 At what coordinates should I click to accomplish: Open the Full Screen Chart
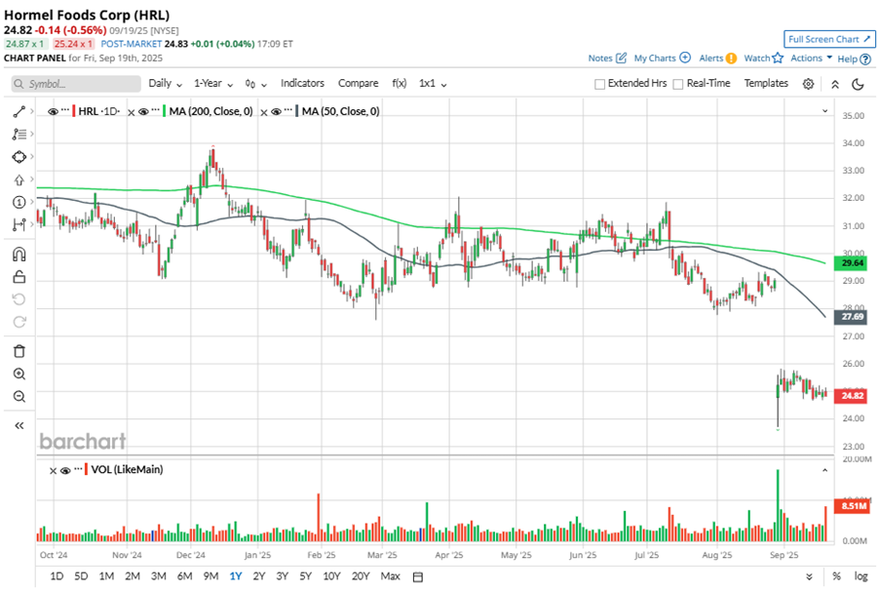tap(829, 39)
